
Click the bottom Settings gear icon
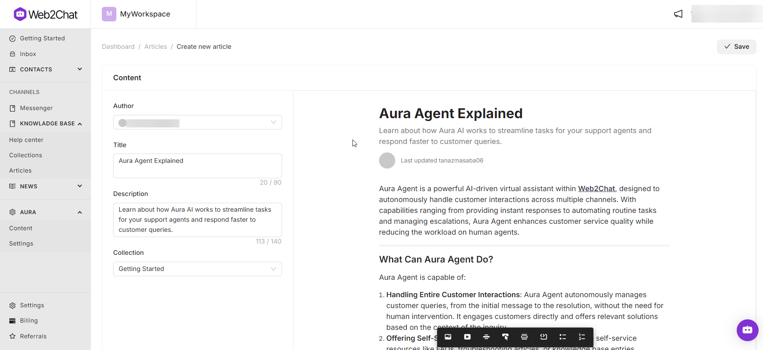(13, 305)
